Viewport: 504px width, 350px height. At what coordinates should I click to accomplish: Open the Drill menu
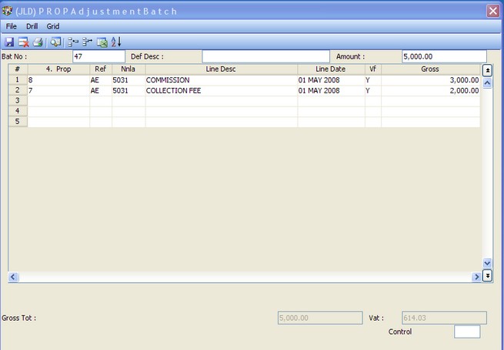pyautogui.click(x=32, y=26)
